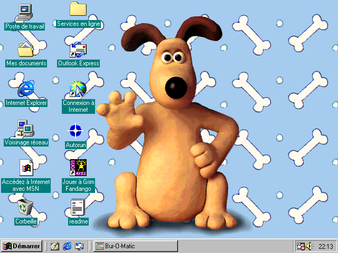Launch Outlook Express from quick launch bar
Screen dimensions: 338x253
click(79, 246)
